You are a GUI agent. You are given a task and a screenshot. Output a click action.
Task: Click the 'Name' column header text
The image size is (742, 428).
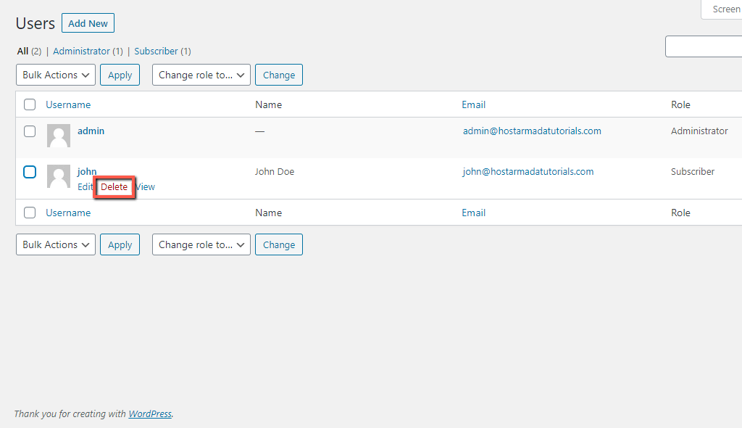[268, 104]
